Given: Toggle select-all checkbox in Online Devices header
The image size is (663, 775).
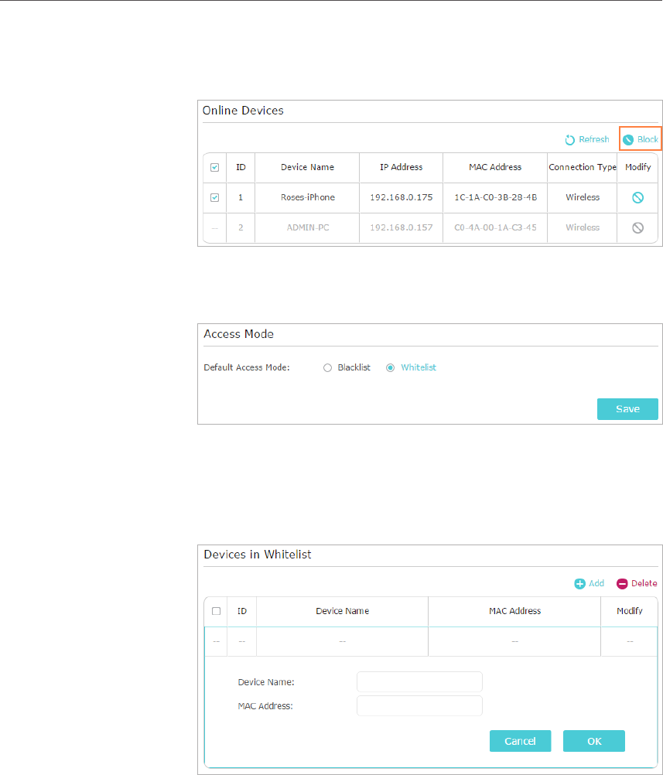Looking at the screenshot, I should coord(215,168).
